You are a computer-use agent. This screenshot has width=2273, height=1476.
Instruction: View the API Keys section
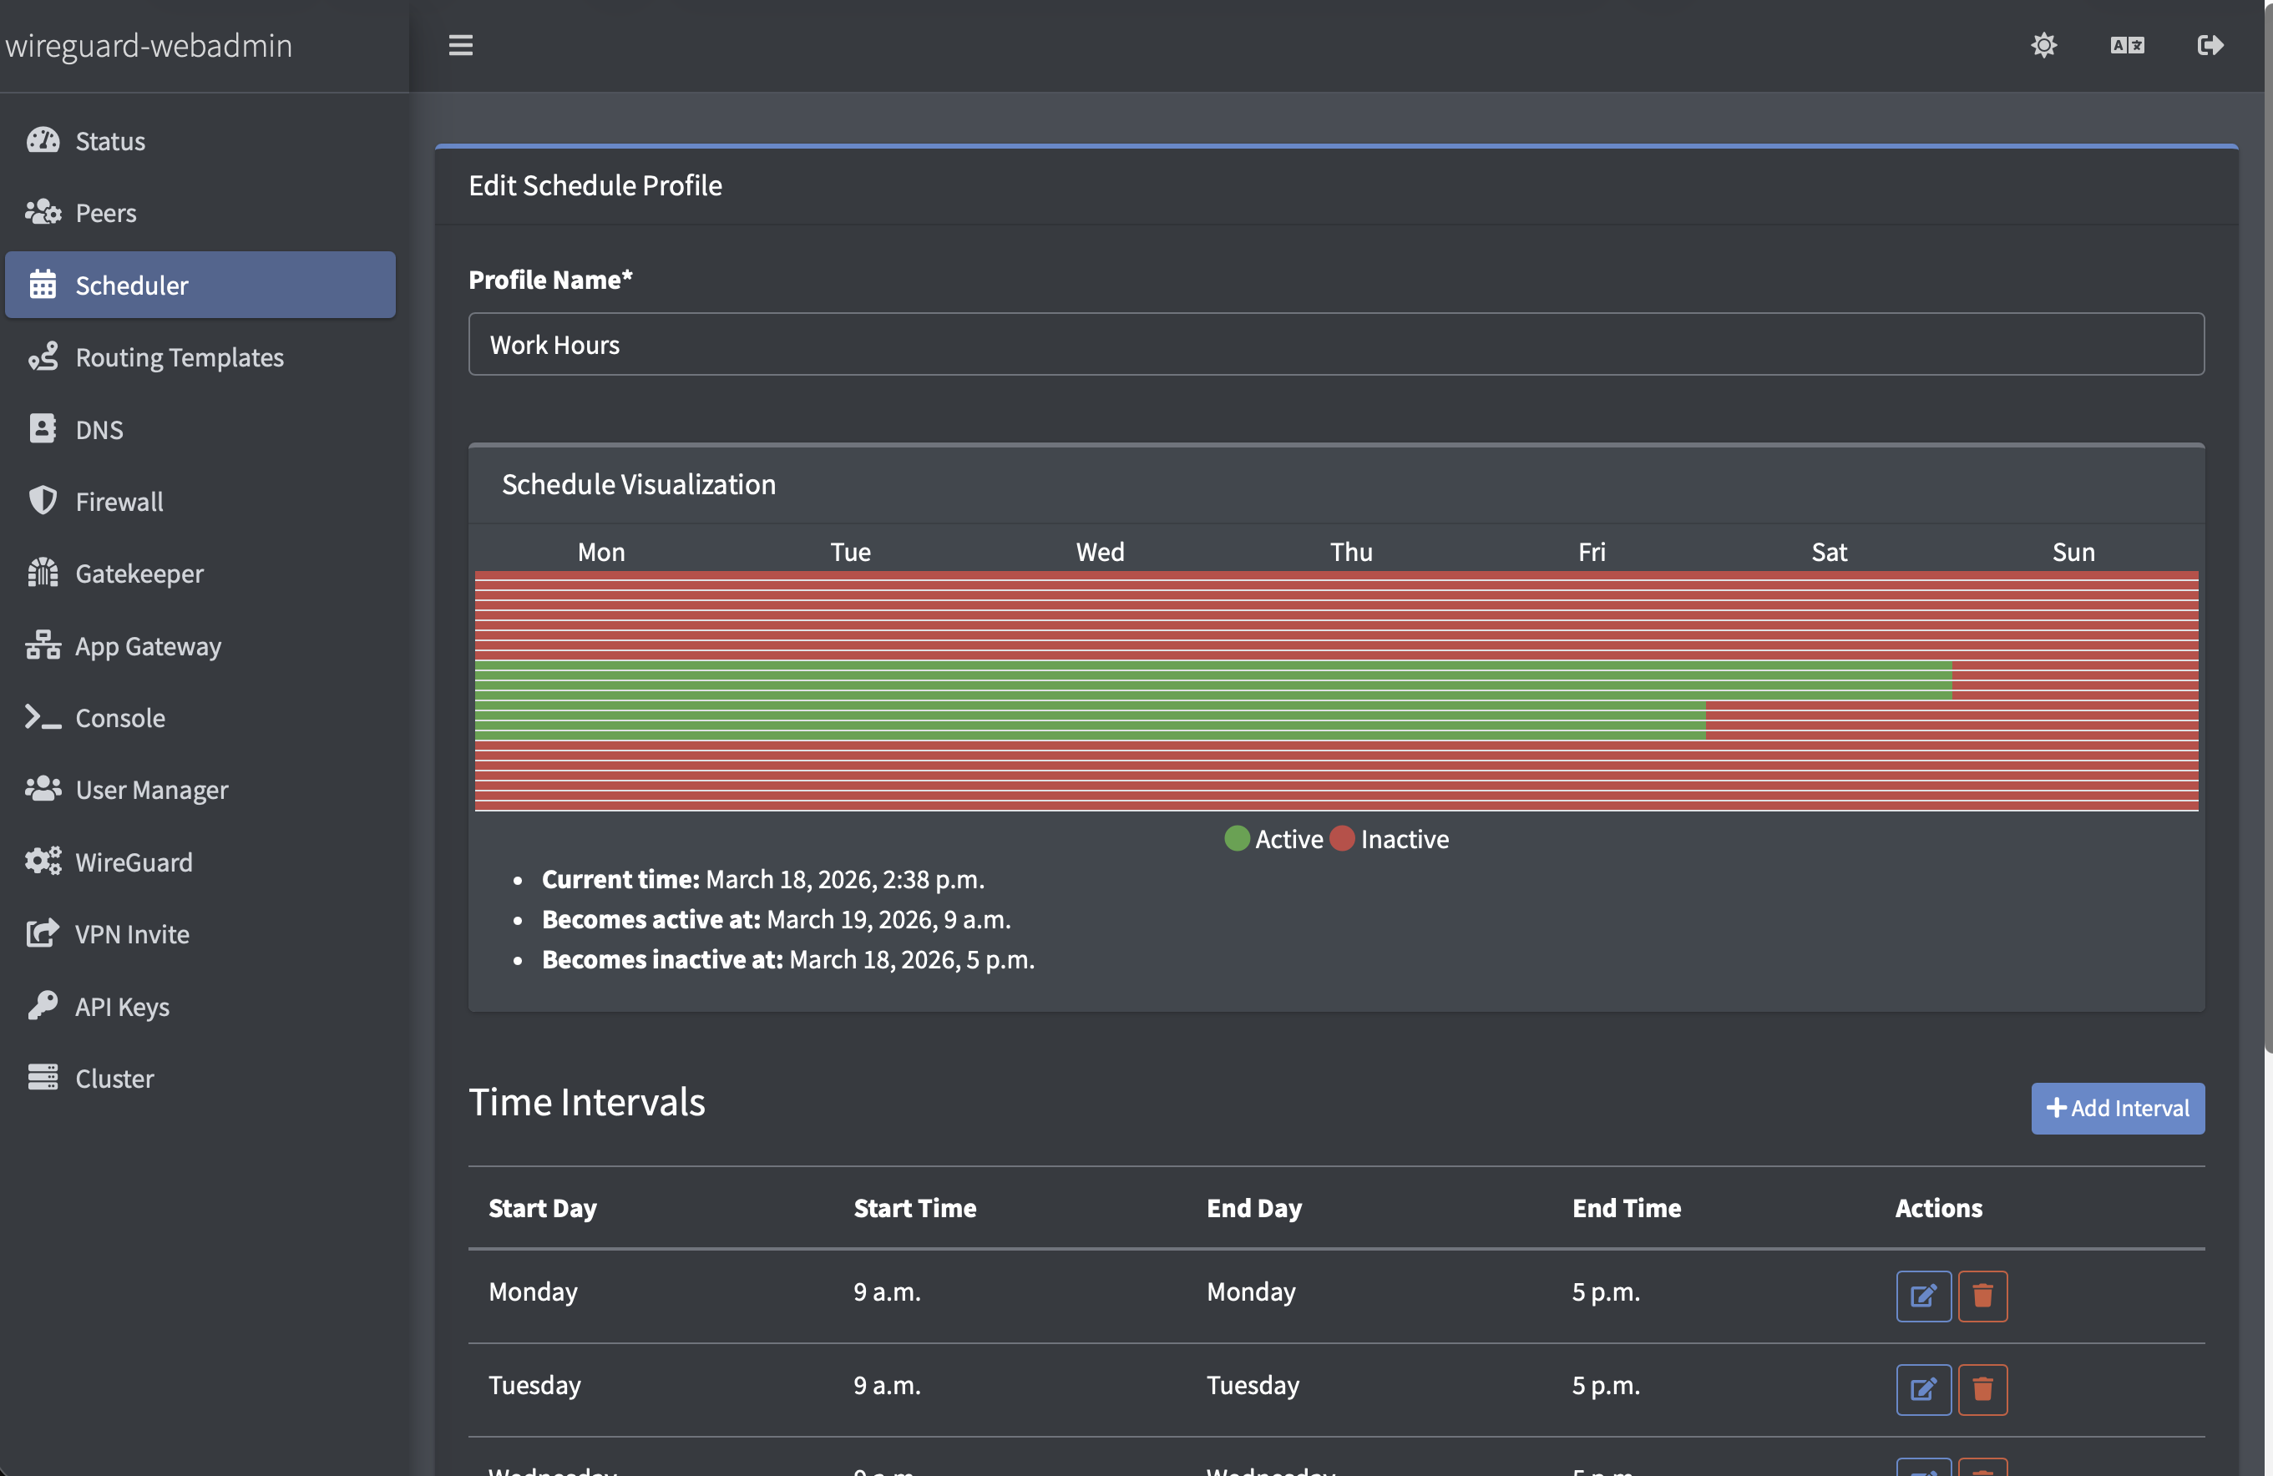[122, 1005]
